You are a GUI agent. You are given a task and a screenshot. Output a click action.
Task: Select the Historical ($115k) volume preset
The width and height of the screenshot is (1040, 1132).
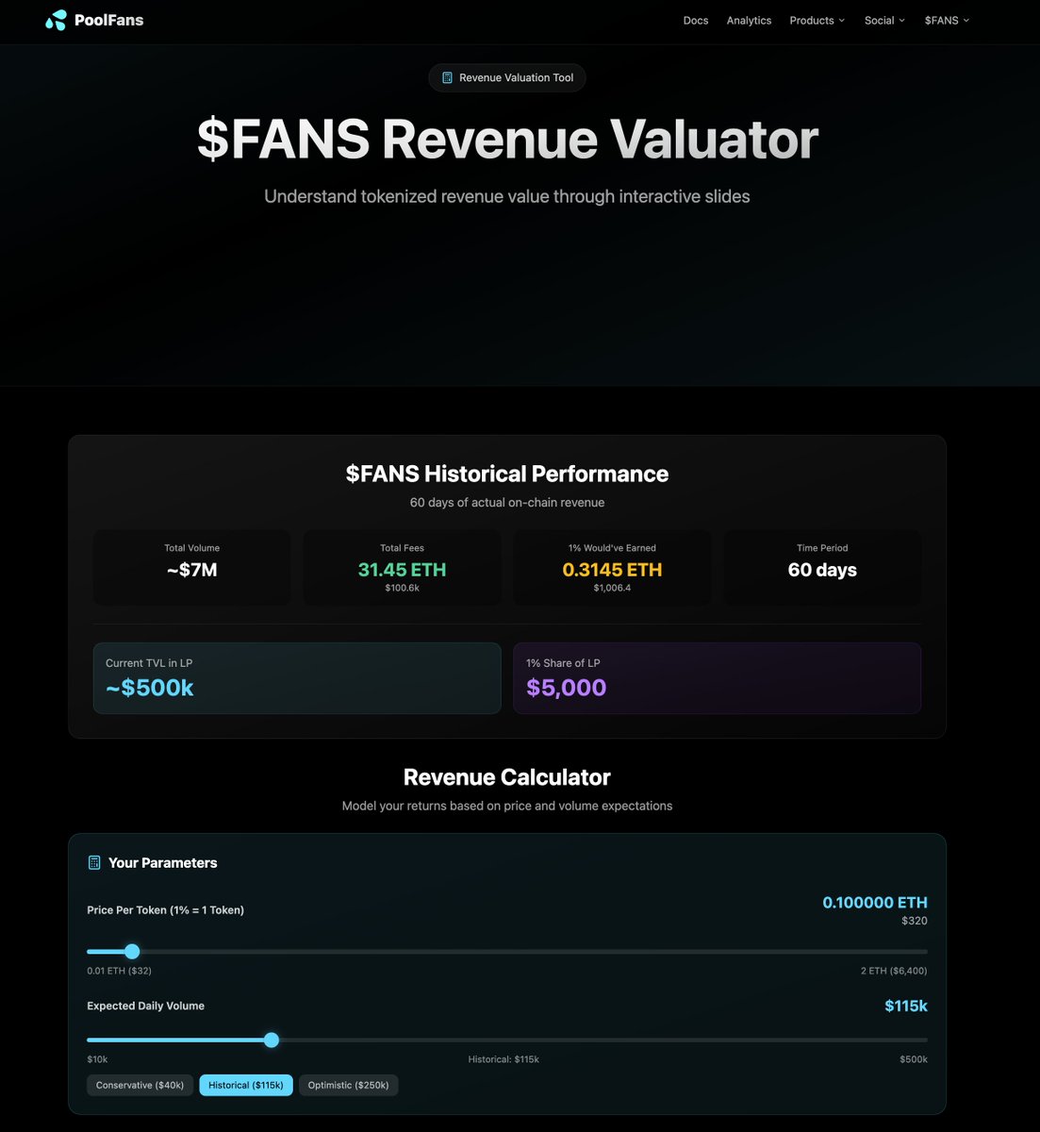(246, 1085)
